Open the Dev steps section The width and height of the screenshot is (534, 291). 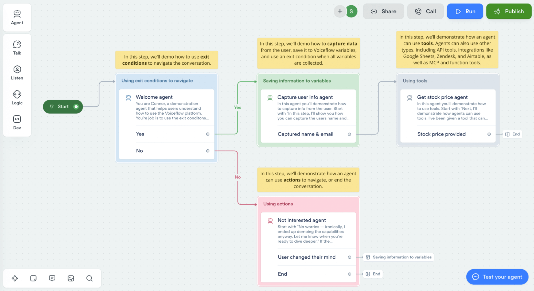17,122
